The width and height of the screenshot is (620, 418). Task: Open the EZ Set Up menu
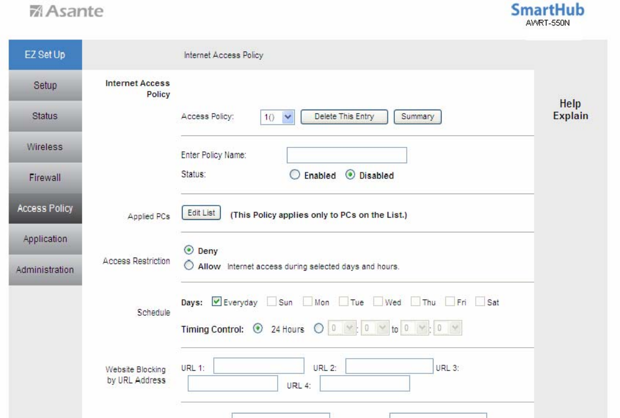(45, 55)
